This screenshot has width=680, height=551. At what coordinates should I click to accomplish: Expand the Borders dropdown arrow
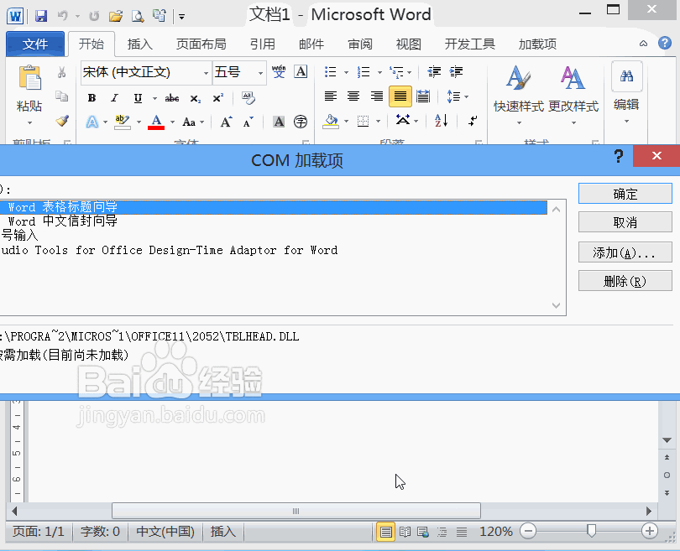pyautogui.click(x=378, y=122)
